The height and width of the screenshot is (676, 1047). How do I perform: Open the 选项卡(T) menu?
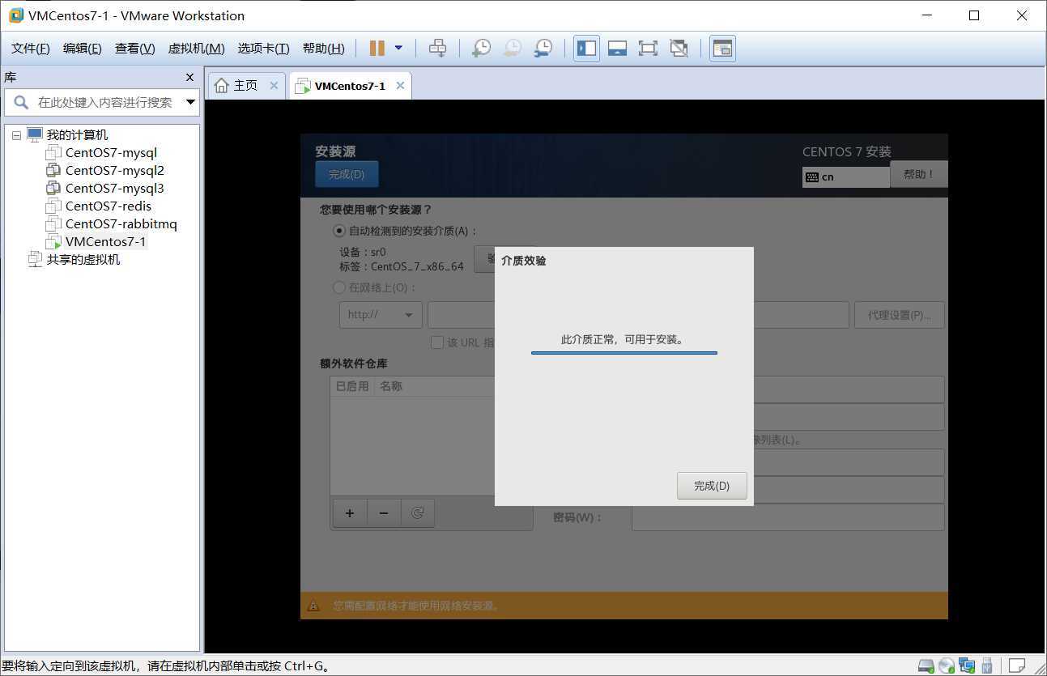(263, 49)
